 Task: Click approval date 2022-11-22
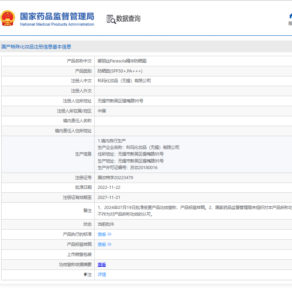(x=109, y=187)
